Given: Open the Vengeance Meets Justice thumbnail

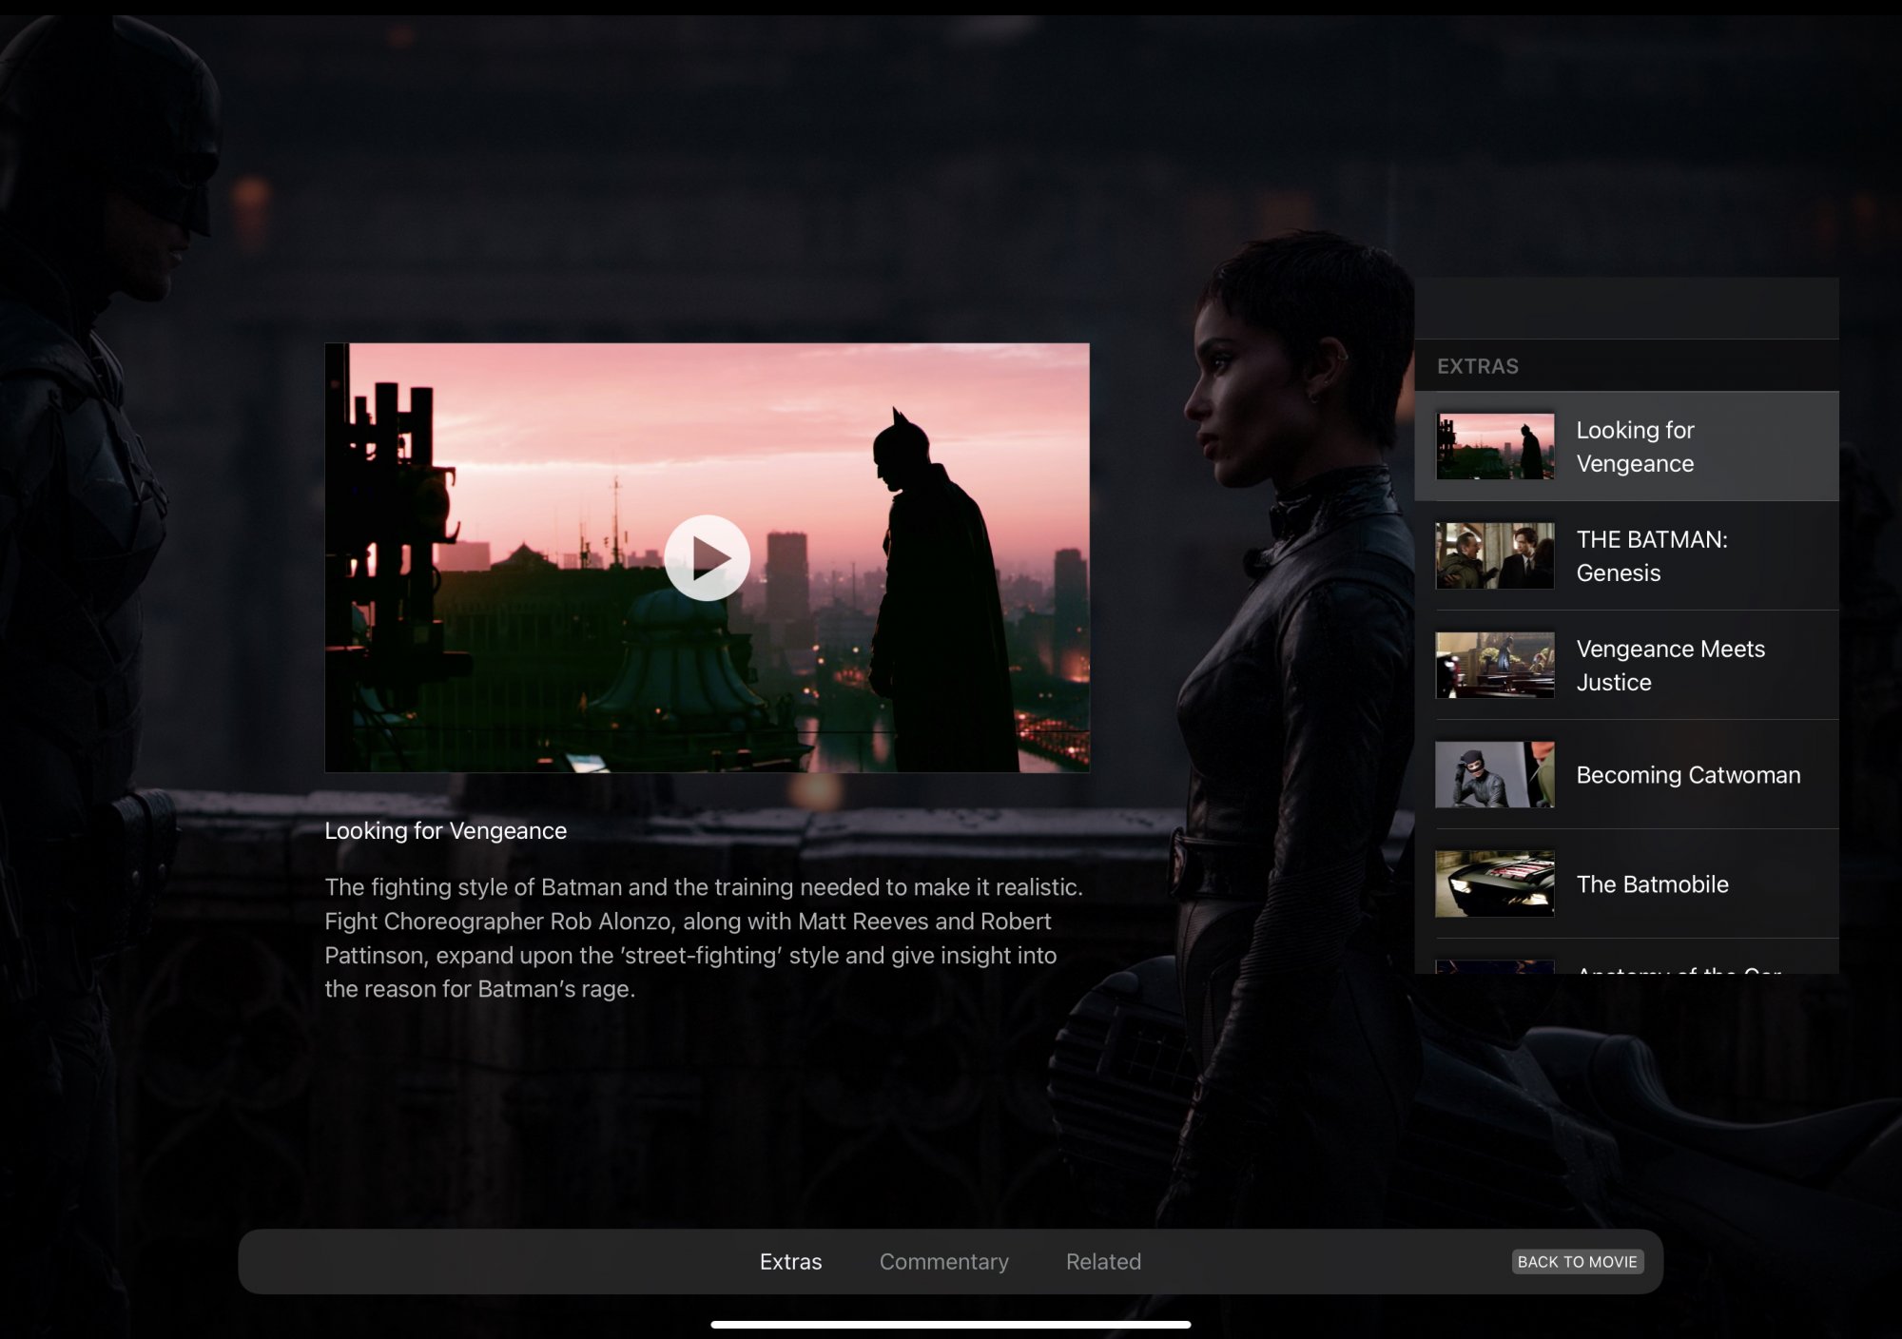Looking at the screenshot, I should coord(1494,665).
